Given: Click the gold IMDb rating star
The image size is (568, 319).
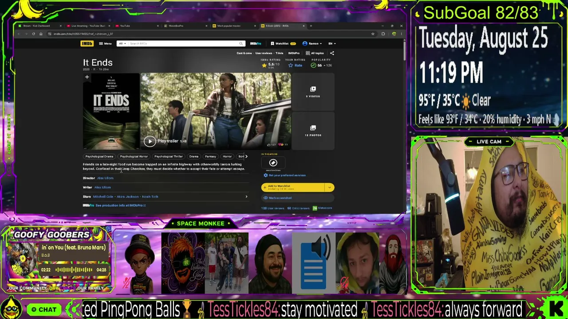Looking at the screenshot, I should coord(264,65).
